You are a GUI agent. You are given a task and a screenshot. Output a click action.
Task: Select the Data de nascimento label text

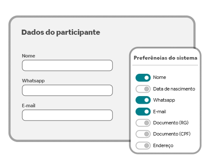click(174, 89)
